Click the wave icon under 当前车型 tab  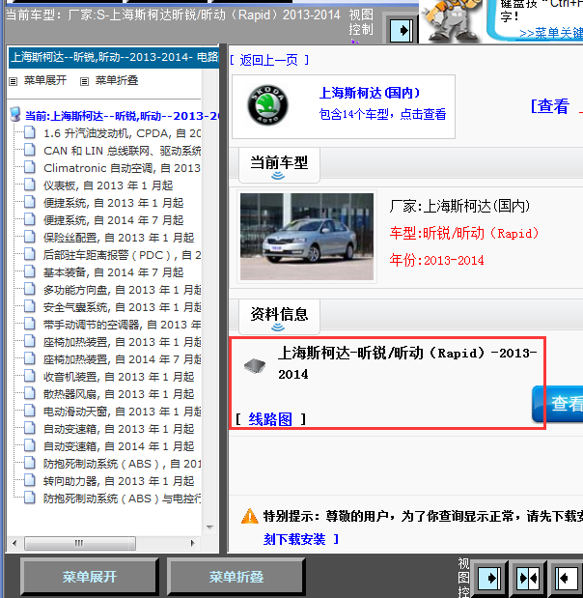click(x=278, y=176)
